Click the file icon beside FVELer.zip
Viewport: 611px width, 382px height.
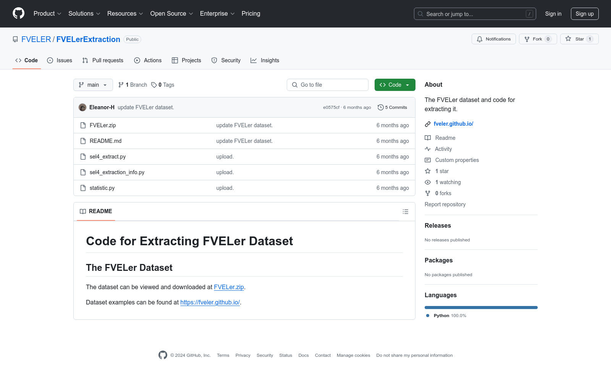(83, 125)
